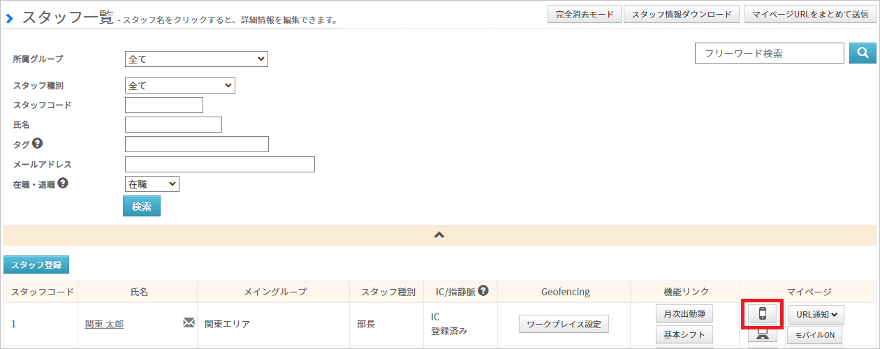Toggle the モバイルON button

[815, 335]
